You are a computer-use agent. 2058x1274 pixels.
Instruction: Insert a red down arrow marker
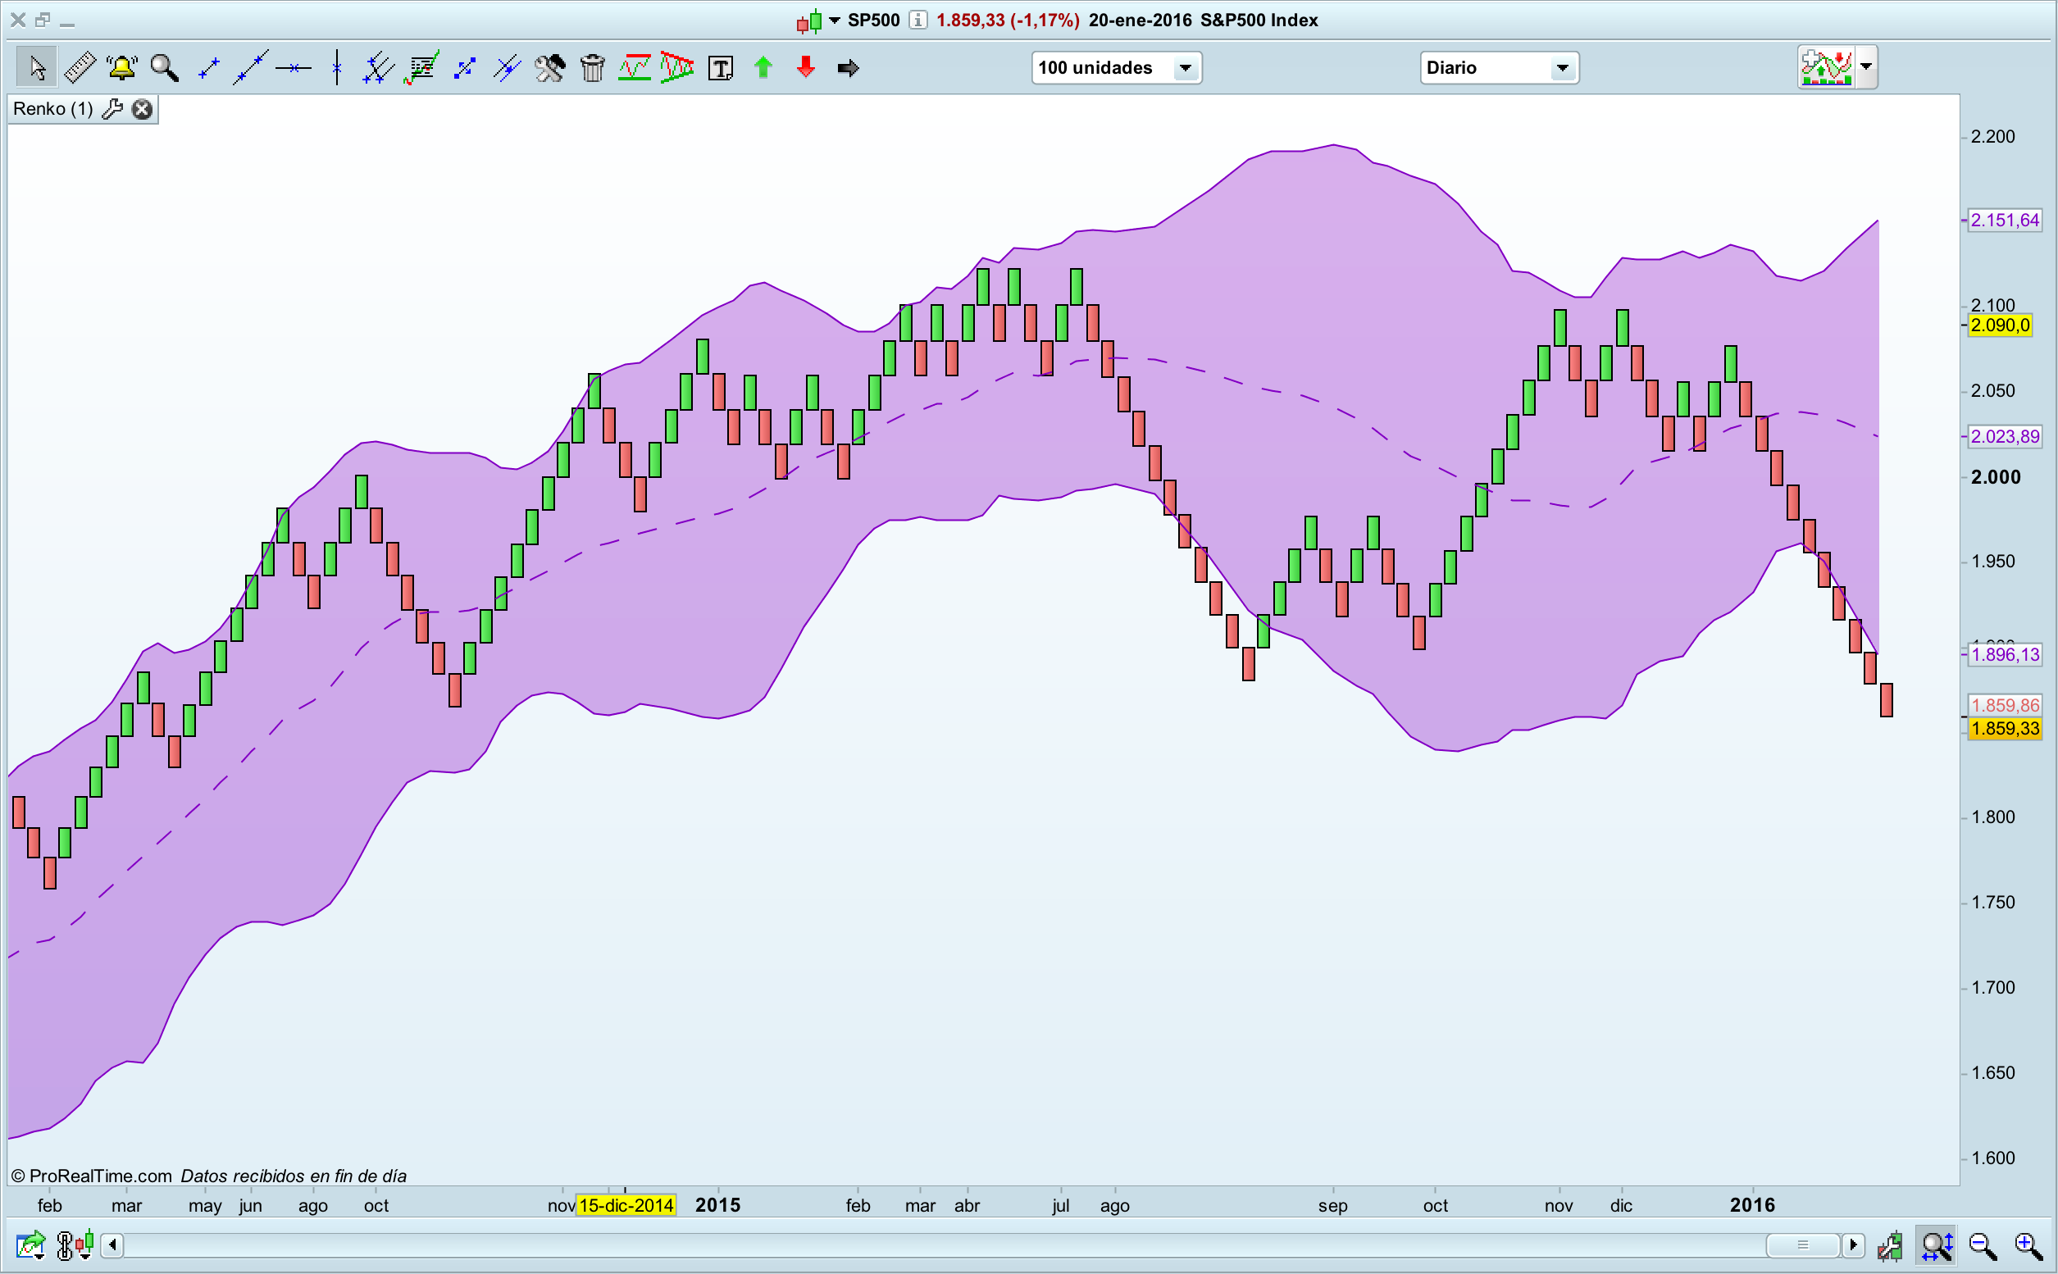click(806, 67)
